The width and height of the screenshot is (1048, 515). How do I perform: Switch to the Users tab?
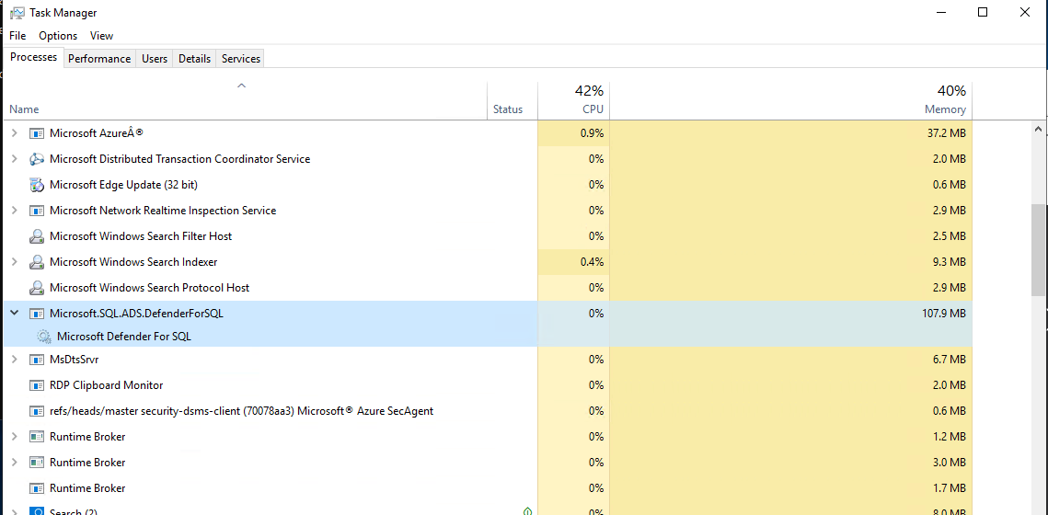click(x=155, y=59)
